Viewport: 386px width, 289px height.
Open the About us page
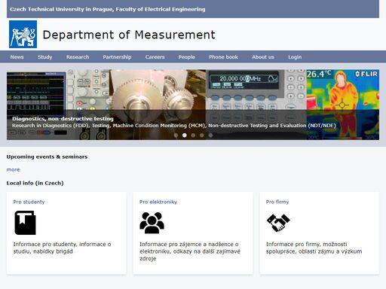263,57
